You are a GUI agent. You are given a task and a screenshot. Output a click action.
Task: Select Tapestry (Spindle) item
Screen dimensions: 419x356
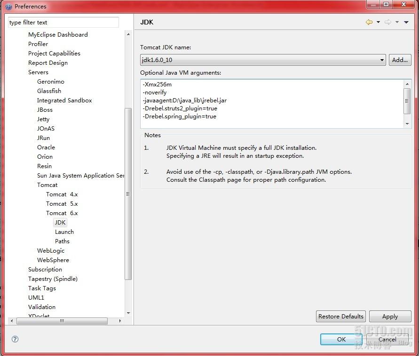click(53, 279)
